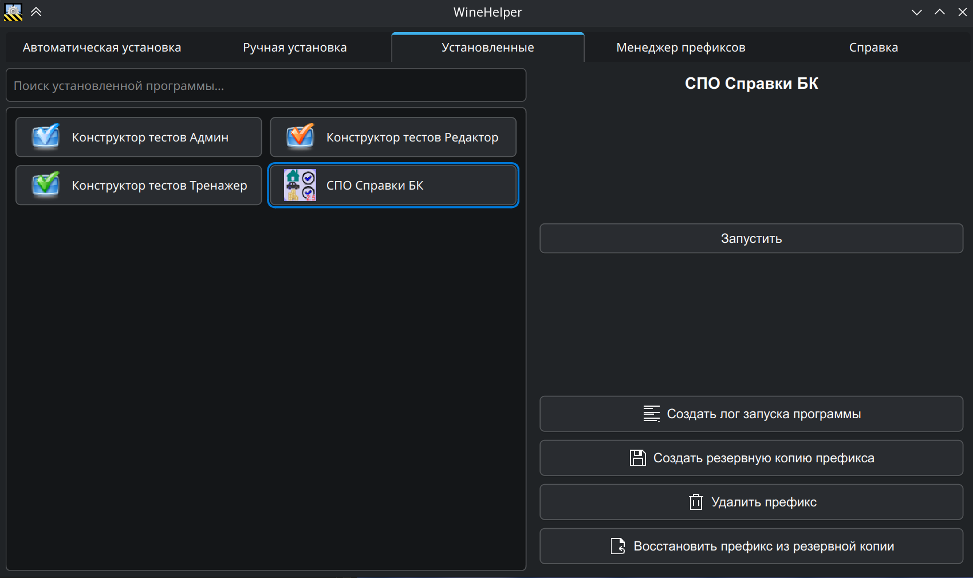The height and width of the screenshot is (578, 973).
Task: Open the Менеджер префиксов tab
Action: coord(680,48)
